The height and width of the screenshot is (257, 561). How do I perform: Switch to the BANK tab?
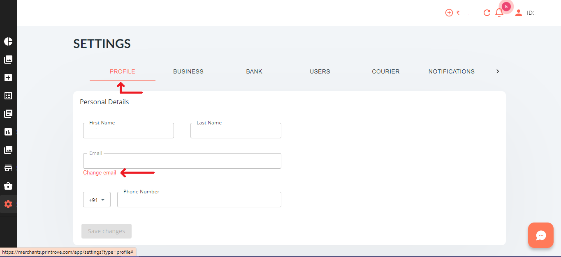point(254,71)
